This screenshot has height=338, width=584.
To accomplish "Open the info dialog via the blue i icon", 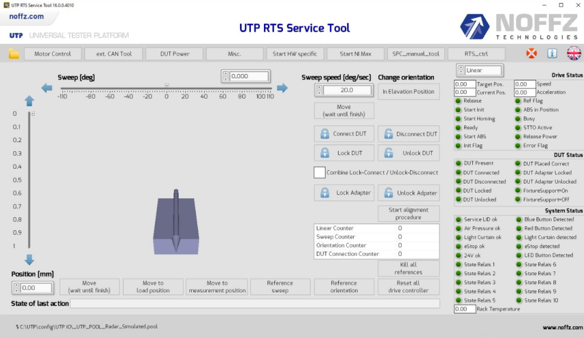I will coord(551,53).
